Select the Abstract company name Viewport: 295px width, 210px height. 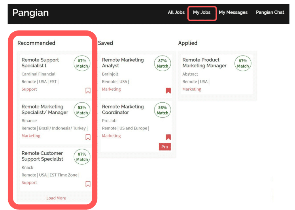(190, 74)
